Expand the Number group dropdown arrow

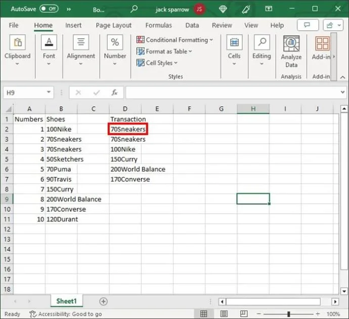point(115,64)
